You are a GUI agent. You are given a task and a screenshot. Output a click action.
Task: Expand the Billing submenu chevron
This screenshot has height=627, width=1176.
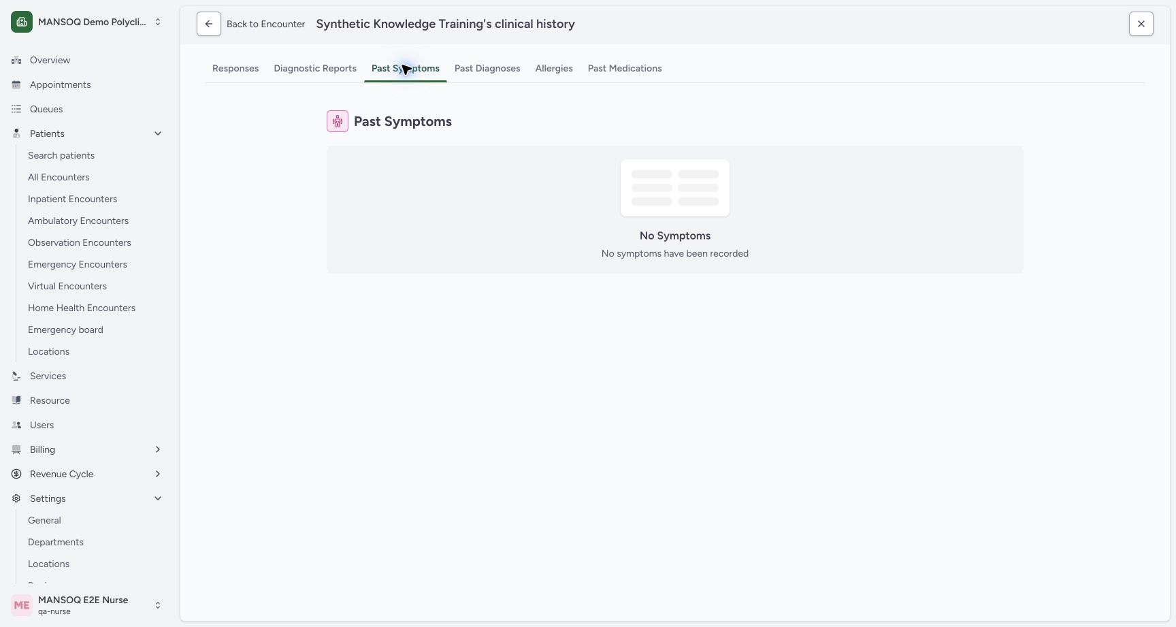[158, 449]
